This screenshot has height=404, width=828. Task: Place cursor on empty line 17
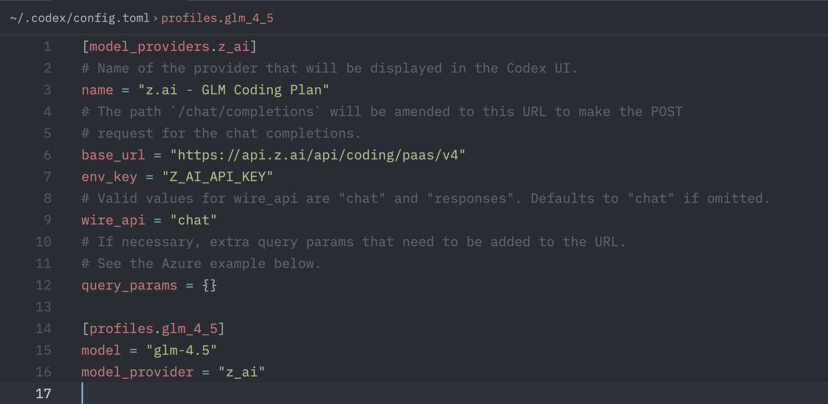[x=455, y=393]
